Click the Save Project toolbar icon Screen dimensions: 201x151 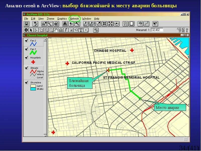coord(27,24)
